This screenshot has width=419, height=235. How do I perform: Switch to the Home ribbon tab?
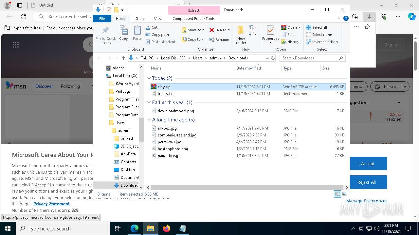pyautogui.click(x=121, y=19)
